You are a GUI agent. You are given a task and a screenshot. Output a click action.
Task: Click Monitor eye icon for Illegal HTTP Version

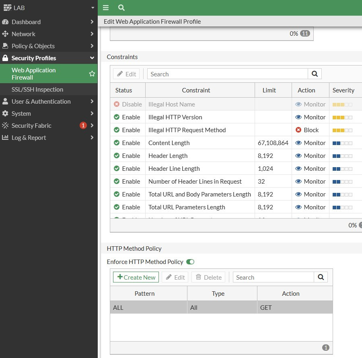(x=298, y=117)
